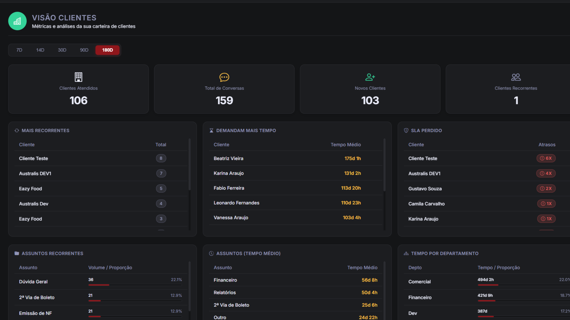This screenshot has width=570, height=320.
Task: Click the shield icon beside SLA Perdido
Action: pos(406,130)
